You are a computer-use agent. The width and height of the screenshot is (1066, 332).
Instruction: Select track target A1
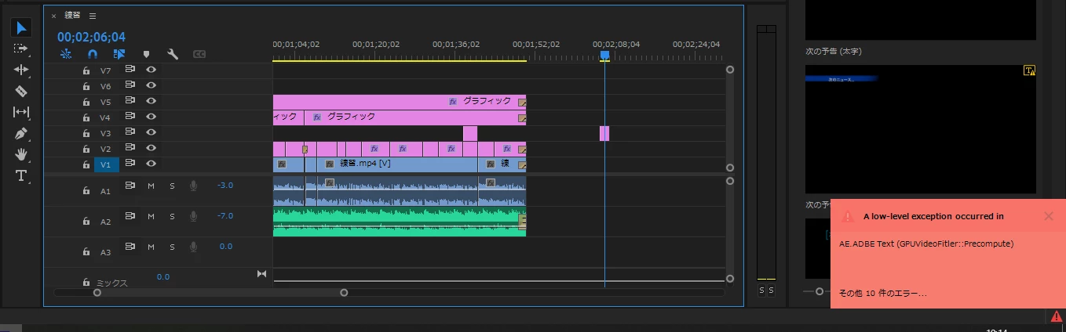[x=105, y=191]
